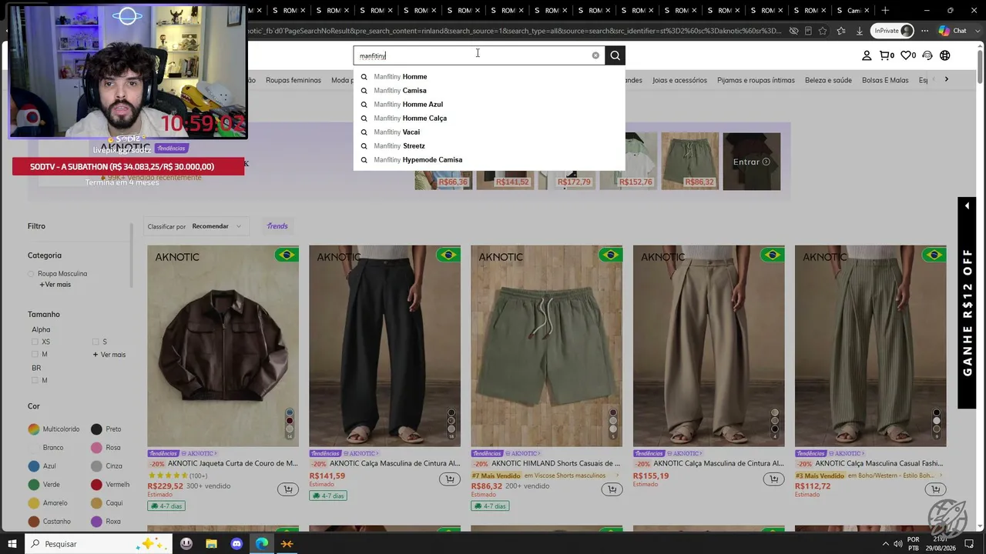
Task: Add the HIMLAND shorts to cart
Action: click(612, 489)
